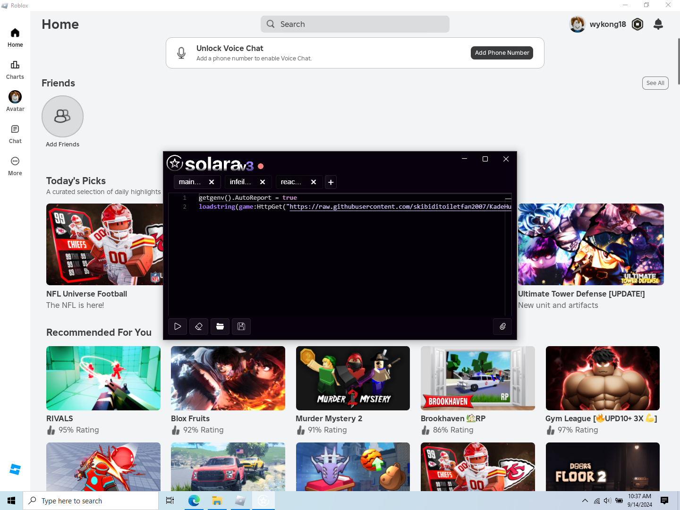Image resolution: width=680 pixels, height=510 pixels.
Task: Open the football game thumbnail beside DOORS
Action: pos(478,467)
